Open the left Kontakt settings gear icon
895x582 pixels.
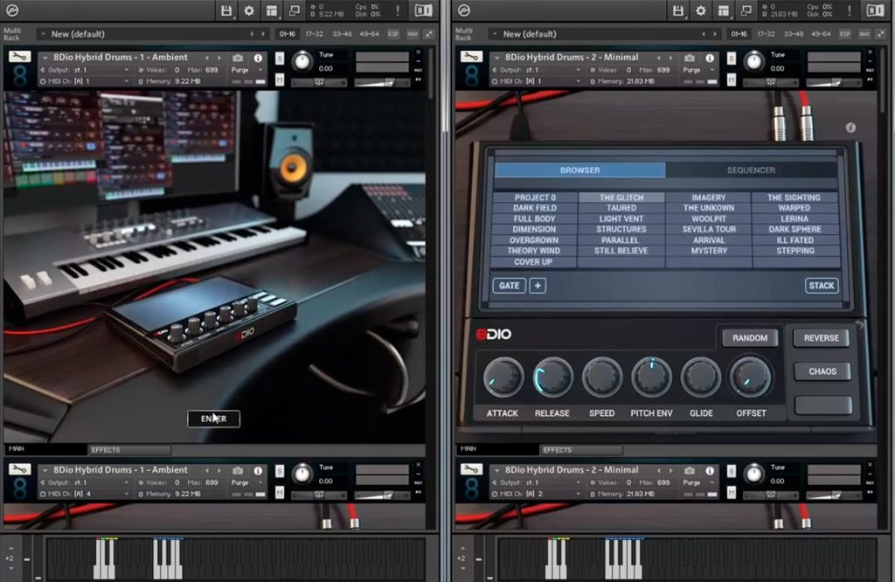click(x=249, y=10)
